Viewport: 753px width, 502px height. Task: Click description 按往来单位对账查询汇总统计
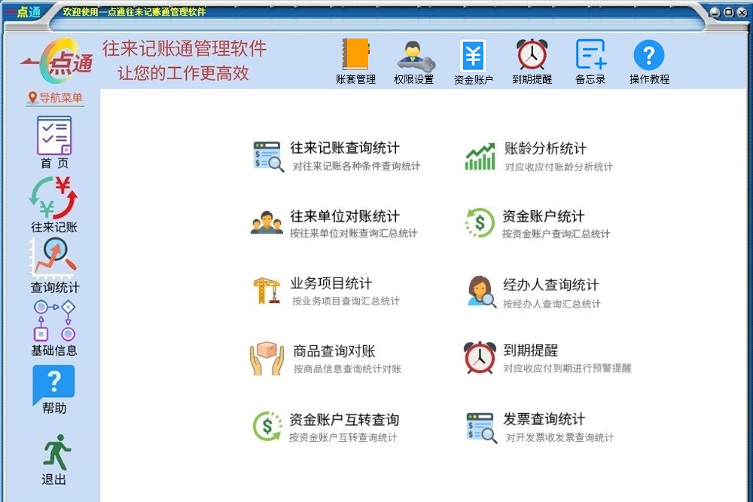click(x=353, y=233)
